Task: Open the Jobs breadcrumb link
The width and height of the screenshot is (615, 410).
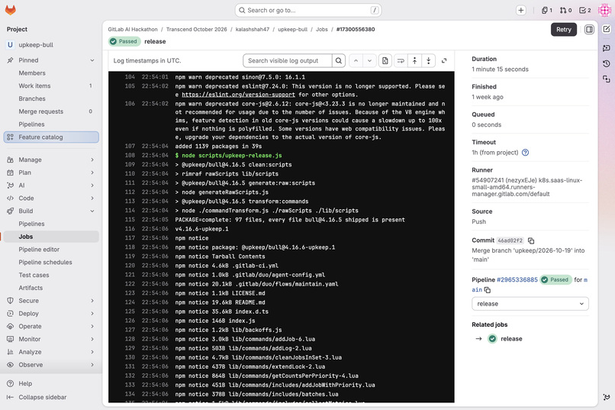Action: click(322, 30)
